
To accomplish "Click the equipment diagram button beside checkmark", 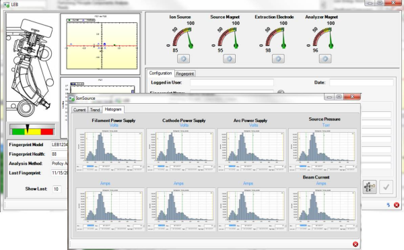I will point(370,187).
